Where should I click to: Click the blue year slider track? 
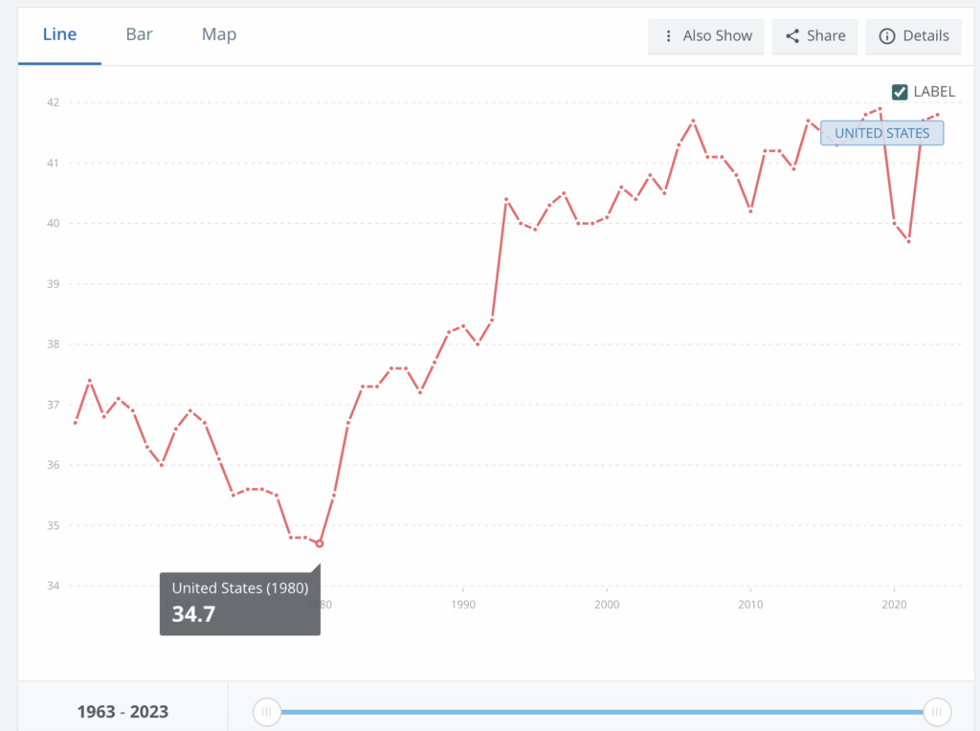click(x=601, y=711)
